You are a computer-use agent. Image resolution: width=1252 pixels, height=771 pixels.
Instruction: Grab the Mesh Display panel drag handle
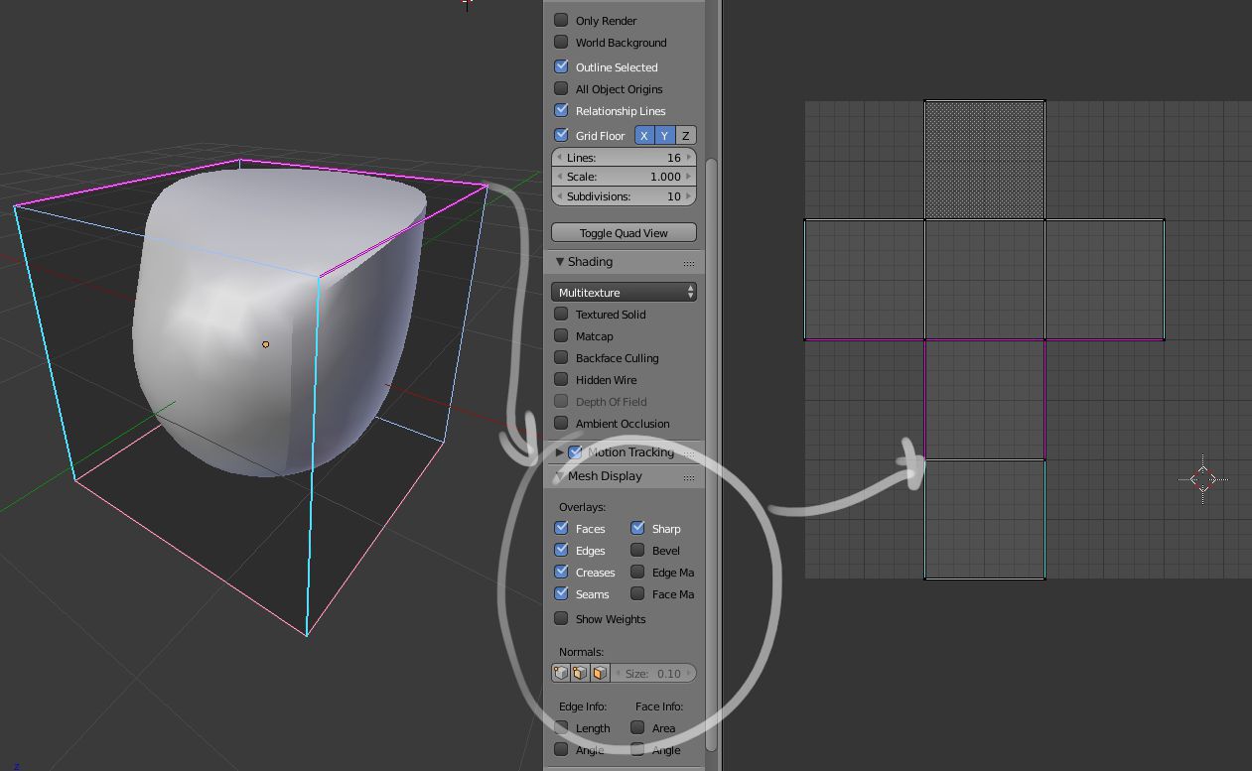click(688, 477)
